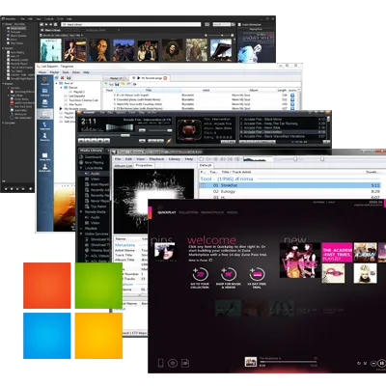Select 01 Stinkfist track in foobar2000 playlist
This screenshot has width=386, height=386.
click(x=289, y=185)
